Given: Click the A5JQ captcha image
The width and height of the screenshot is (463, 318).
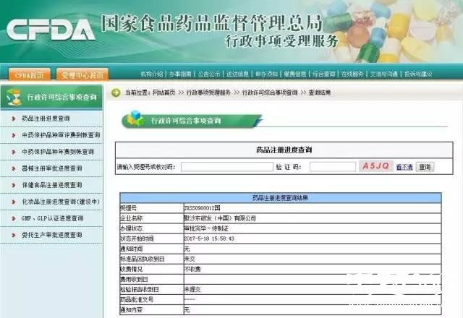Looking at the screenshot, I should (375, 166).
